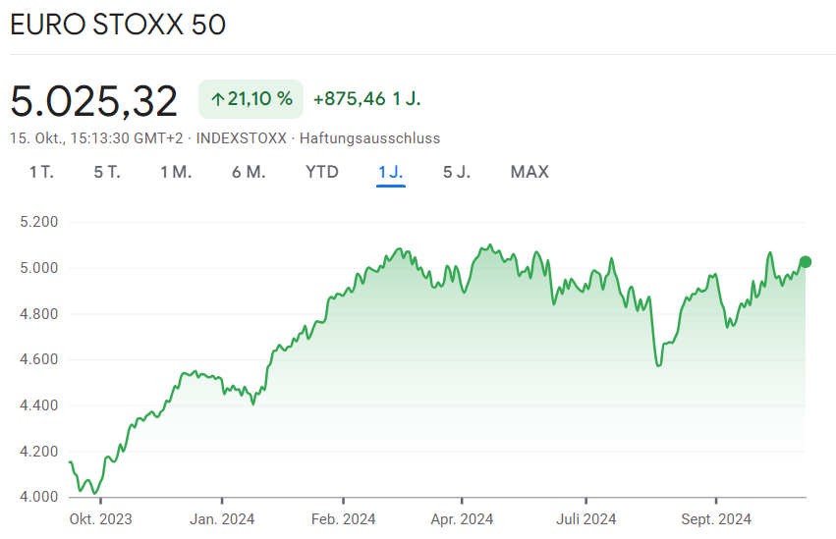Click the 4.400 y-axis label
The width and height of the screenshot is (836, 539).
click(39, 405)
